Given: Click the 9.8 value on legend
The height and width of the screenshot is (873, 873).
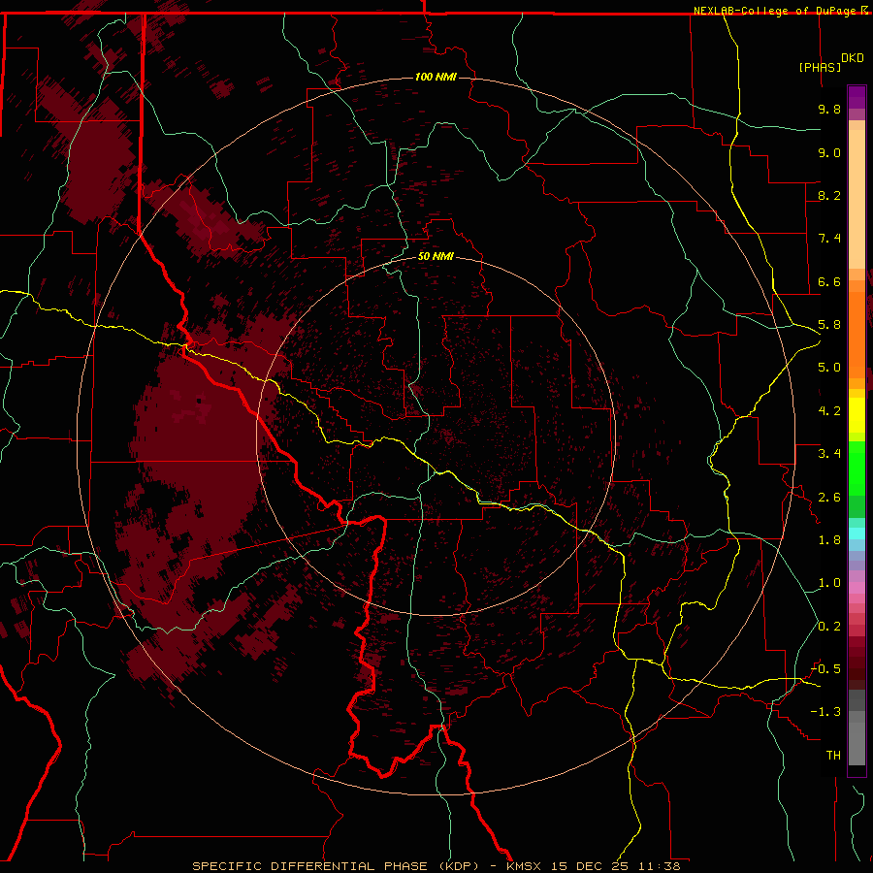Looking at the screenshot, I should [x=829, y=109].
